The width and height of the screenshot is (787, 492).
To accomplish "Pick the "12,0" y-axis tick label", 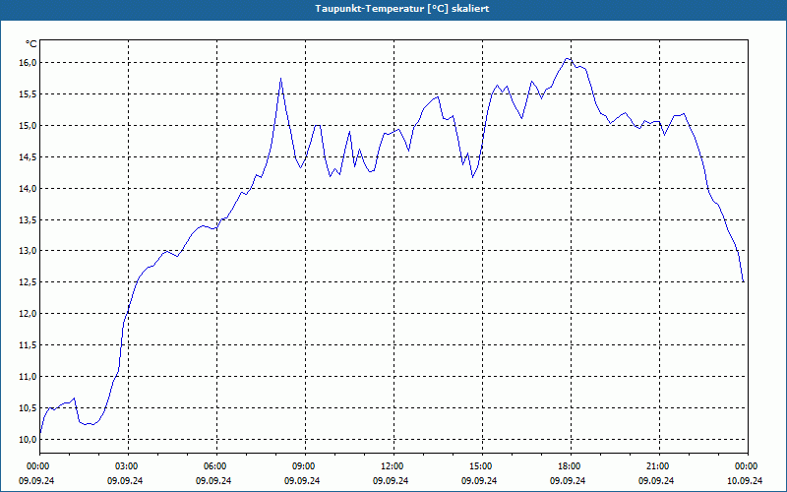I will point(29,314).
